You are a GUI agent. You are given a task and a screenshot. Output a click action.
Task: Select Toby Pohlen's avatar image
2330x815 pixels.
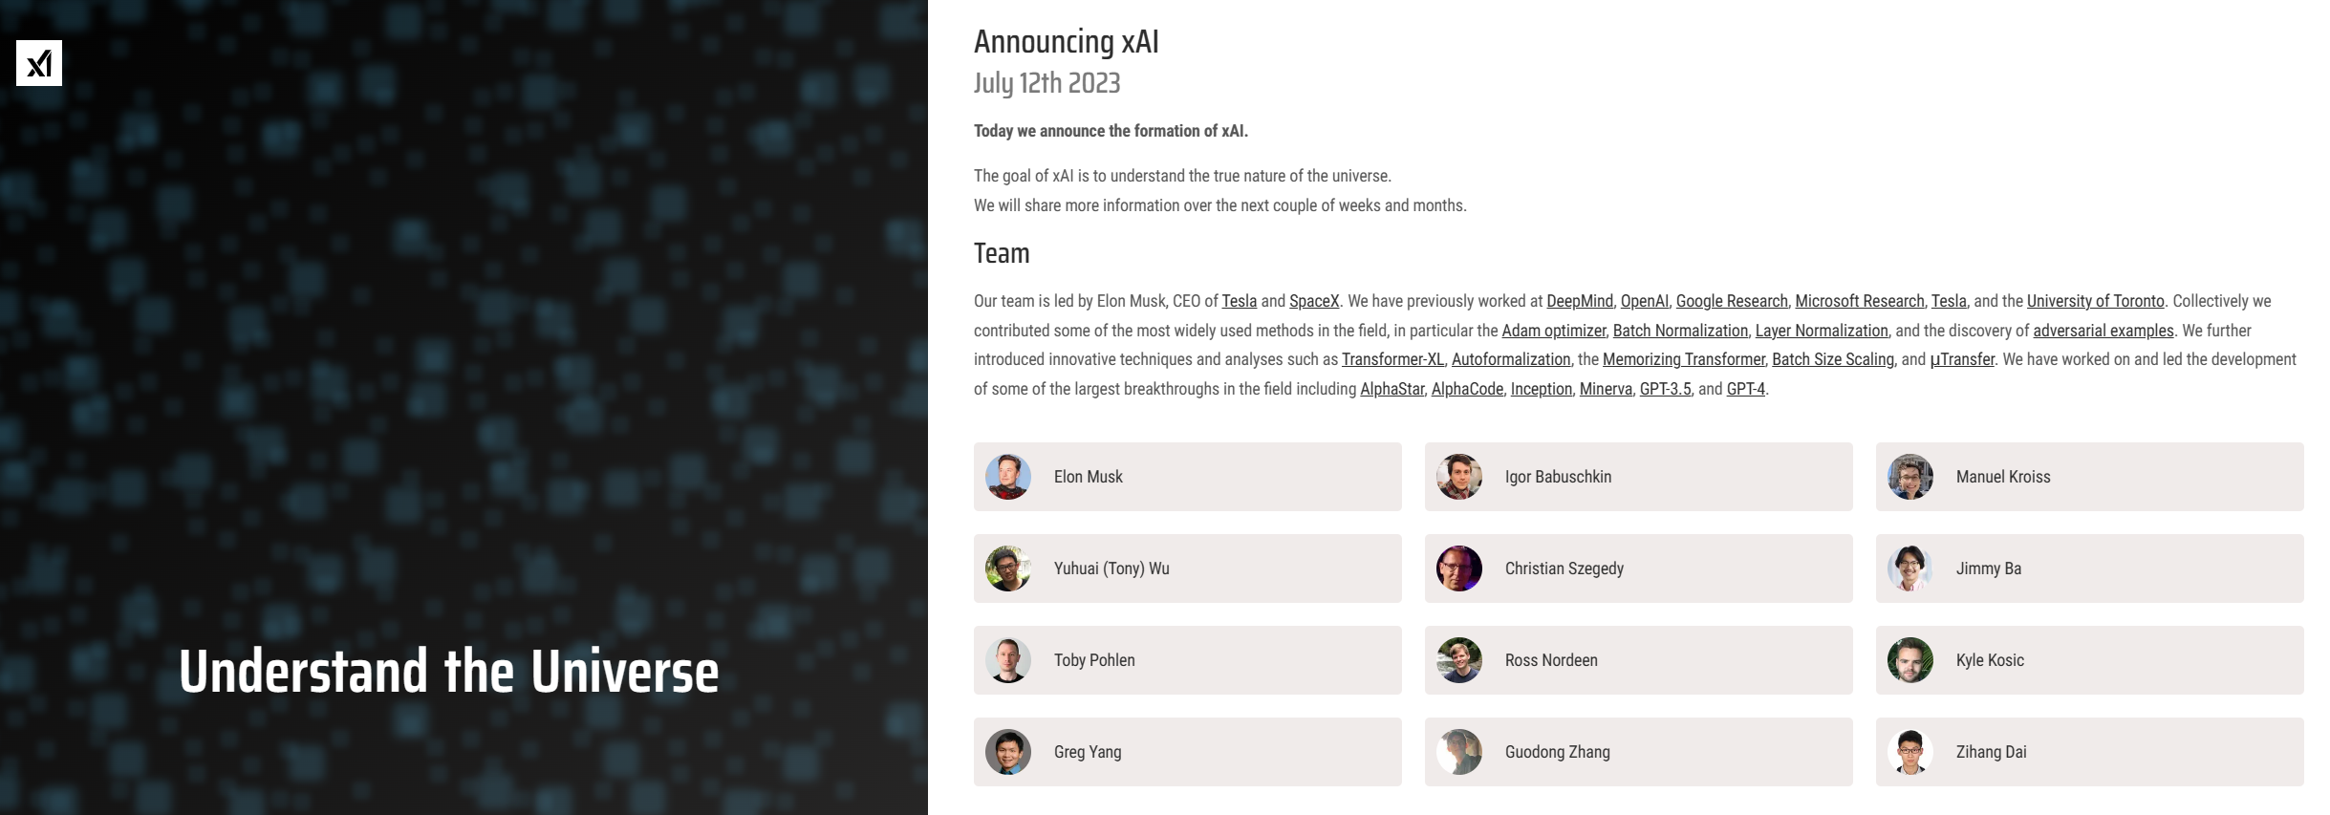coord(1008,660)
